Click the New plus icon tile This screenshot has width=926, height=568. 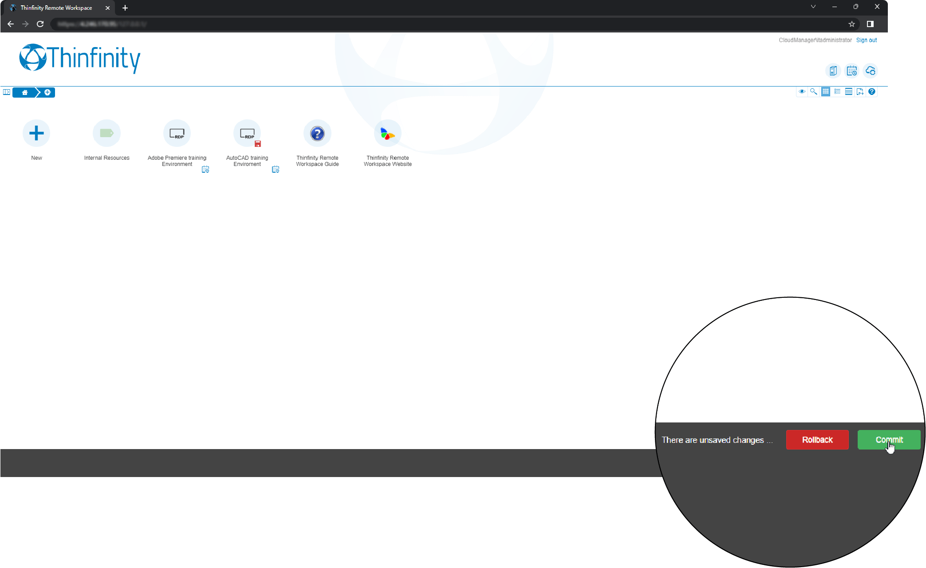(36, 133)
